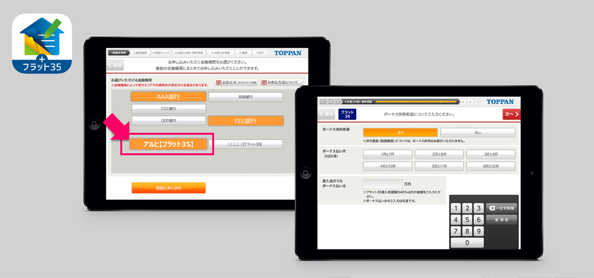Click step 7.完了 in progress bar
594x278 pixels.
tap(261, 53)
